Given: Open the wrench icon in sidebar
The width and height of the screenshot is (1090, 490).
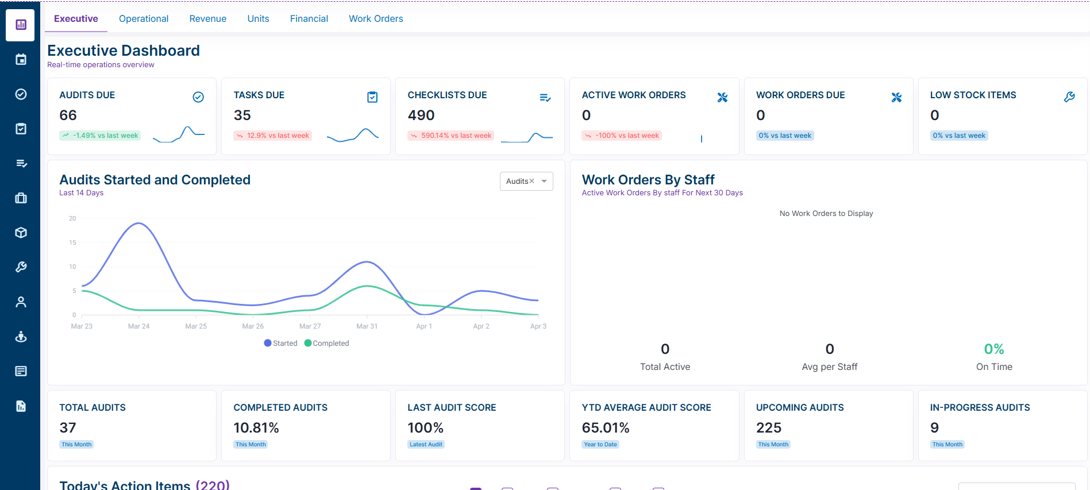Looking at the screenshot, I should coord(21,267).
